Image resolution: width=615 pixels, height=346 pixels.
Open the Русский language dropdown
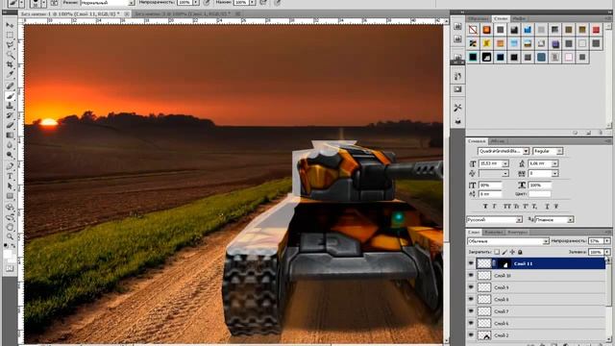519,220
